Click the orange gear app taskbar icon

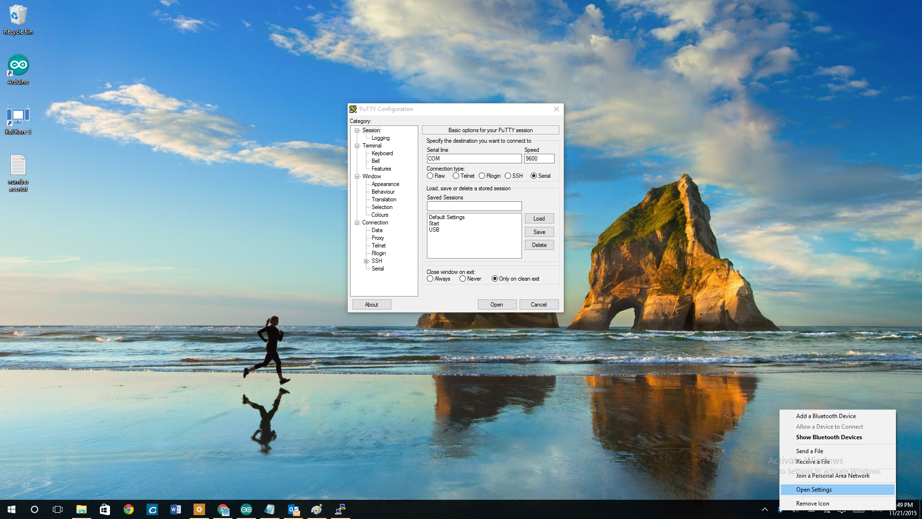[199, 509]
